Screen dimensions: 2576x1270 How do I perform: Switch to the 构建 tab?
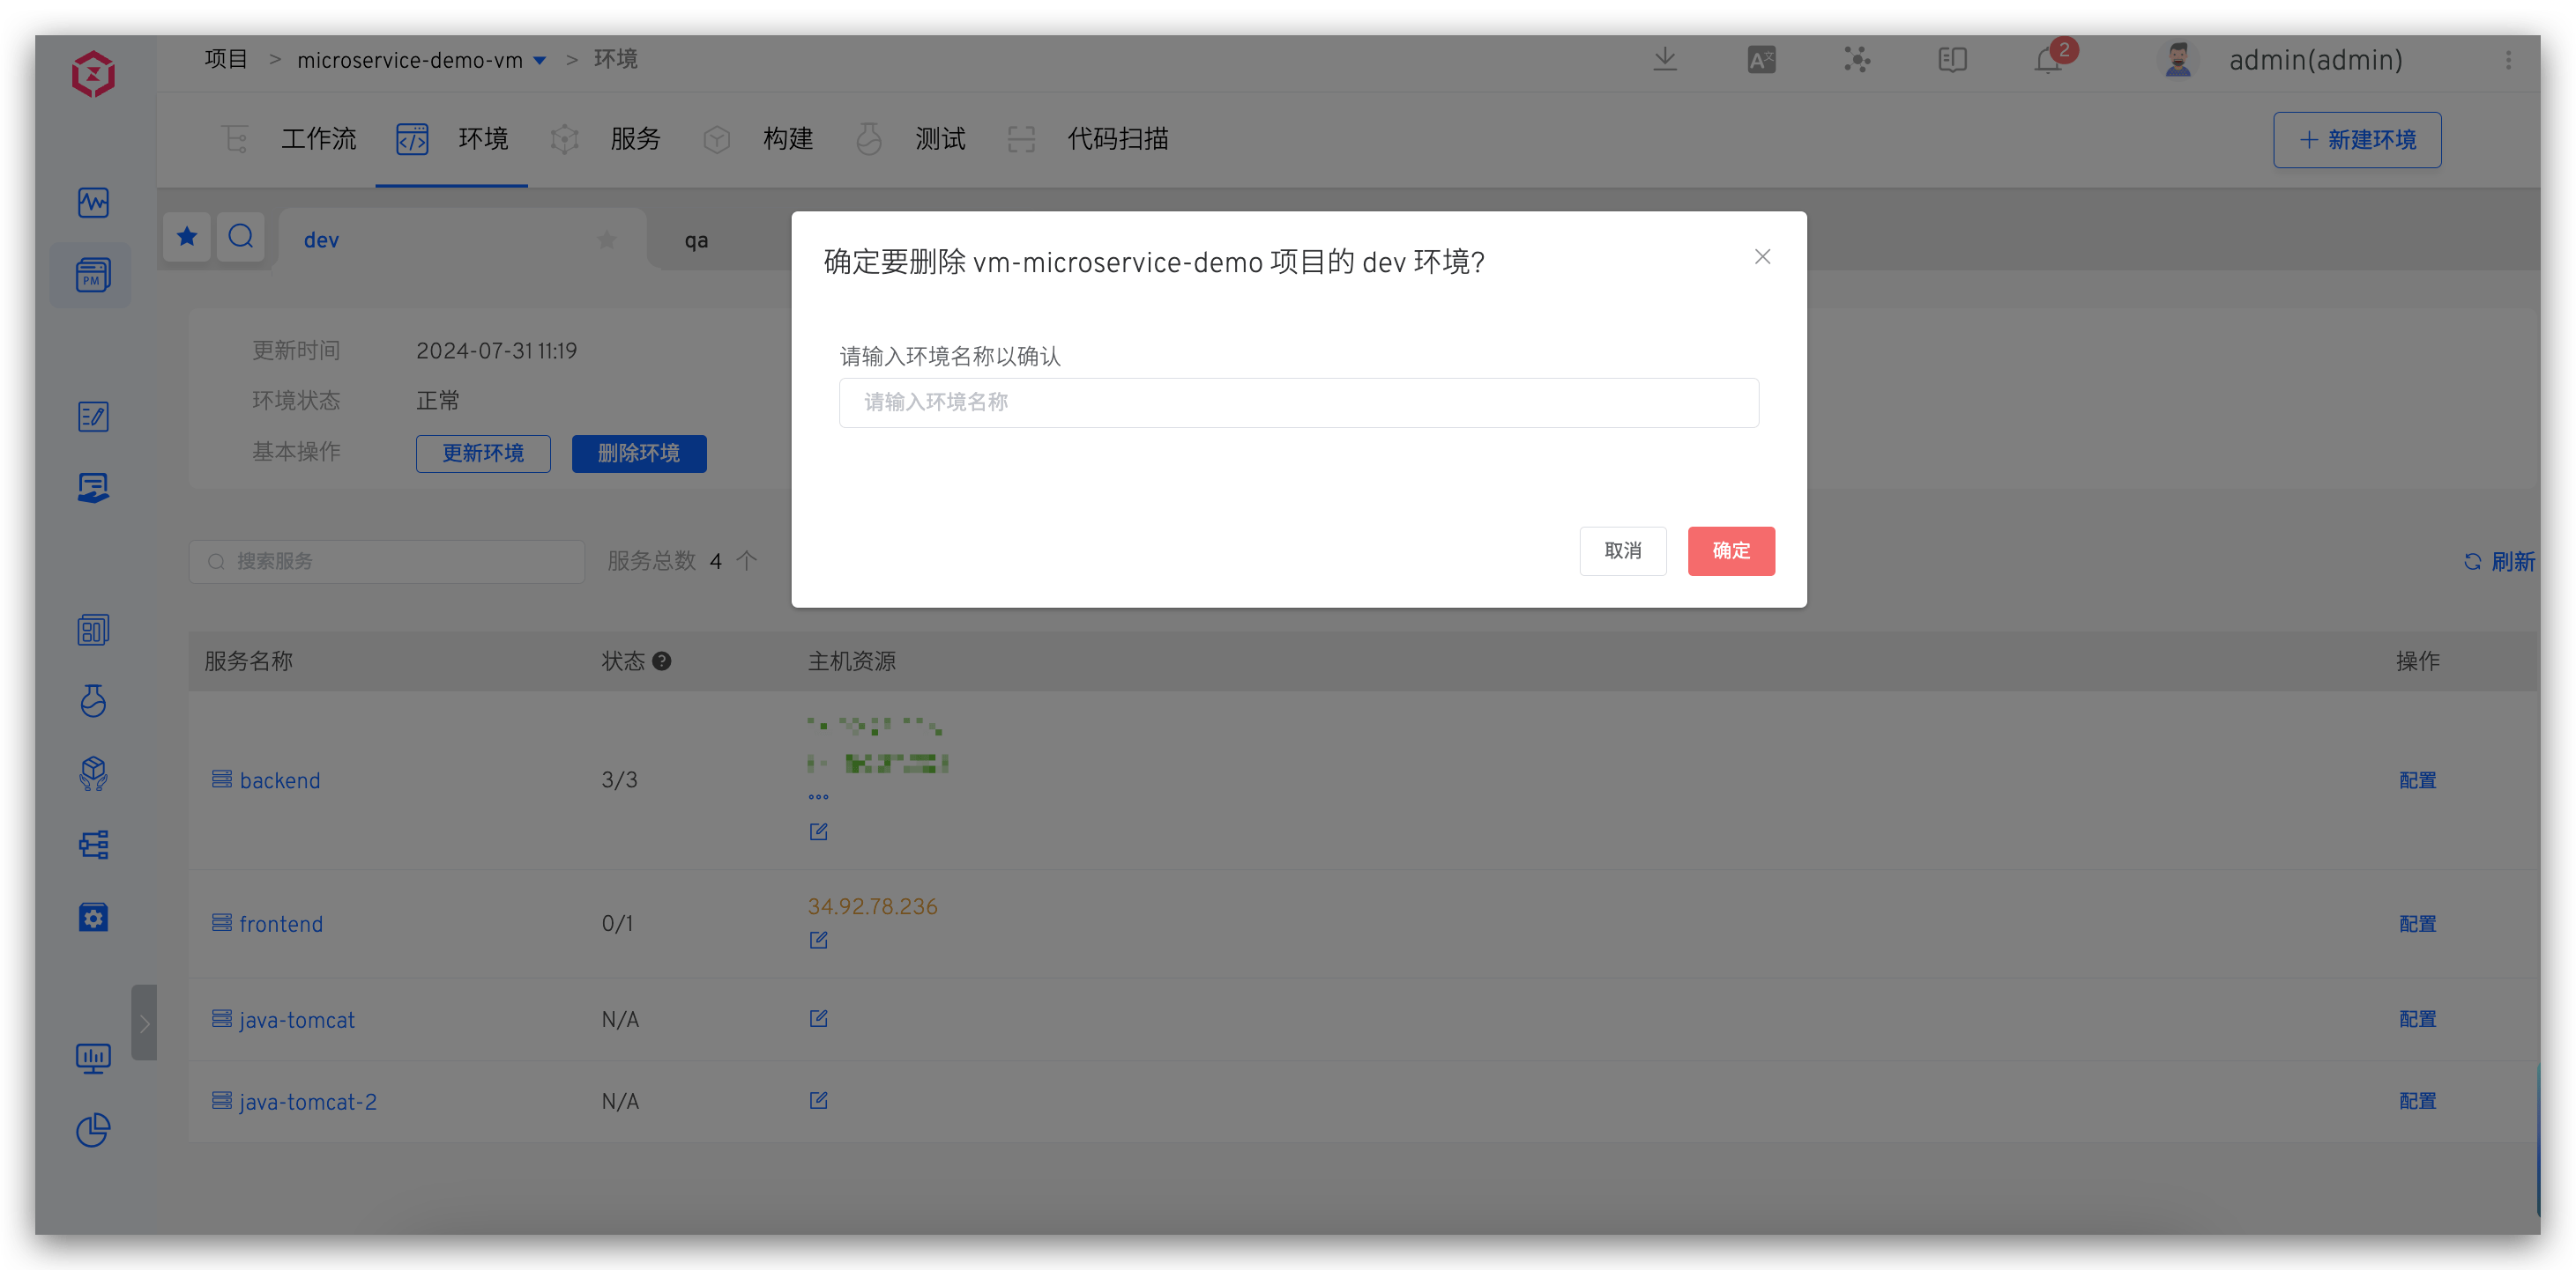(x=788, y=139)
